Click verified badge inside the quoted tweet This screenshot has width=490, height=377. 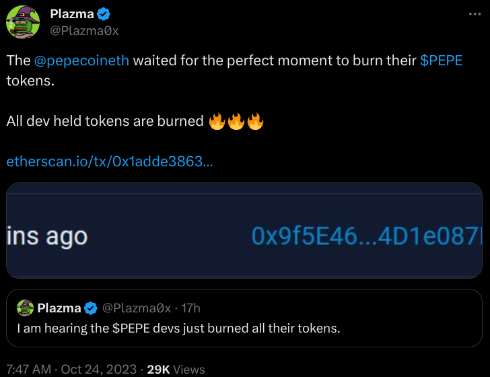pos(92,308)
